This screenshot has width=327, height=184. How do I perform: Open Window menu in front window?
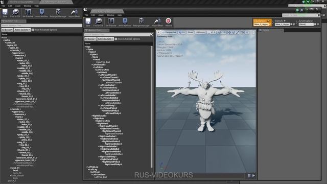[x=110, y=15]
